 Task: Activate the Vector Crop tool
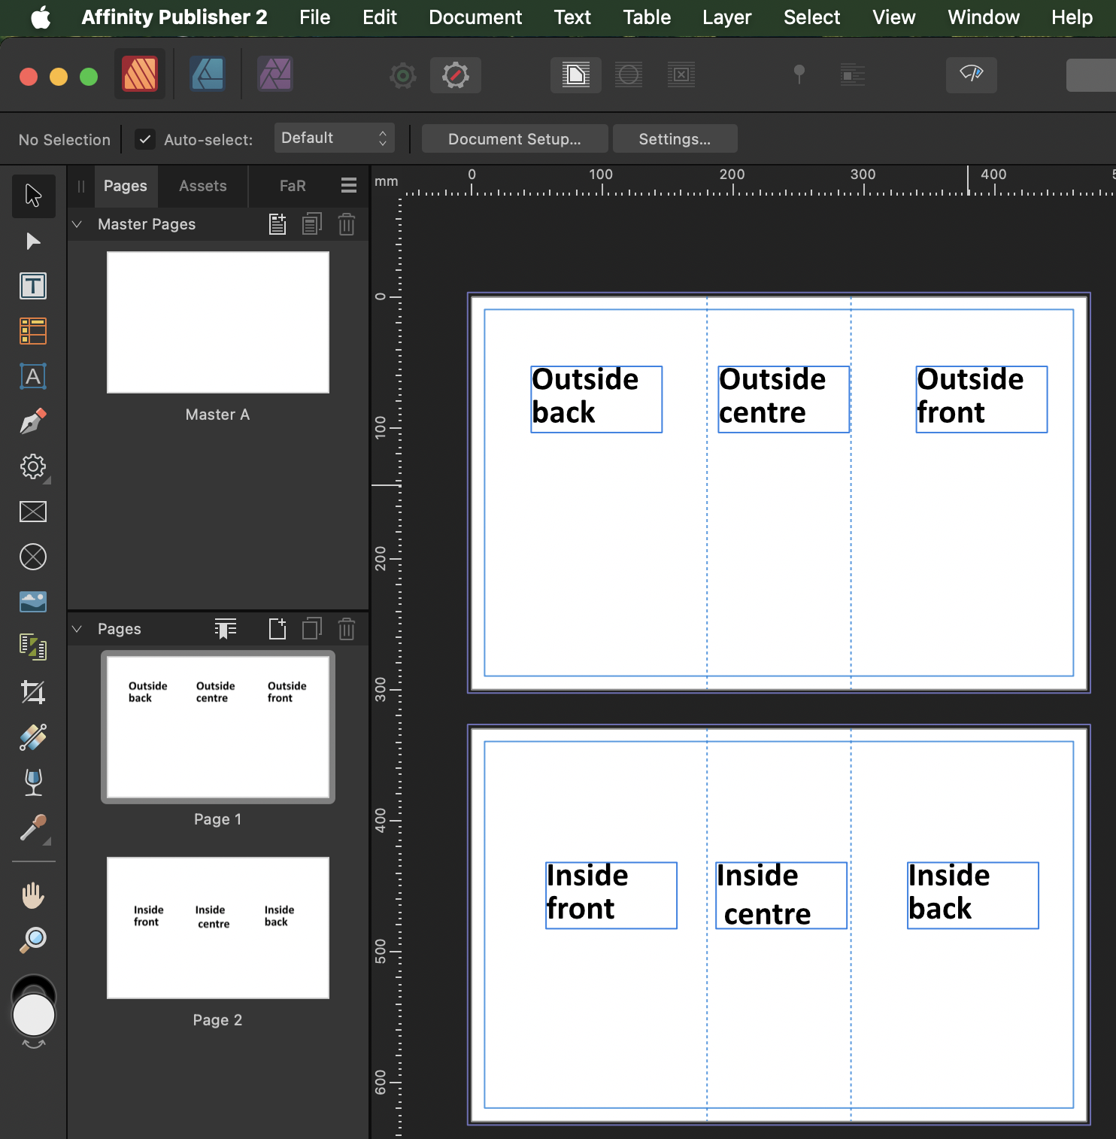coord(33,693)
